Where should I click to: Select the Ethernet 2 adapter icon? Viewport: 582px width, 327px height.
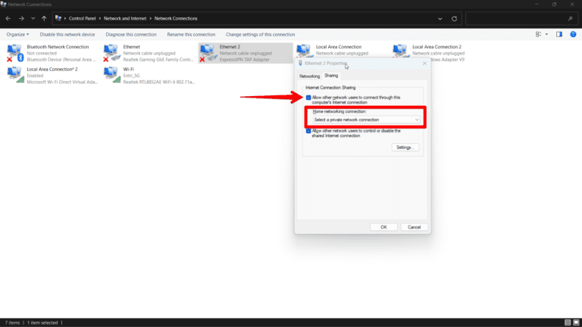pos(208,53)
